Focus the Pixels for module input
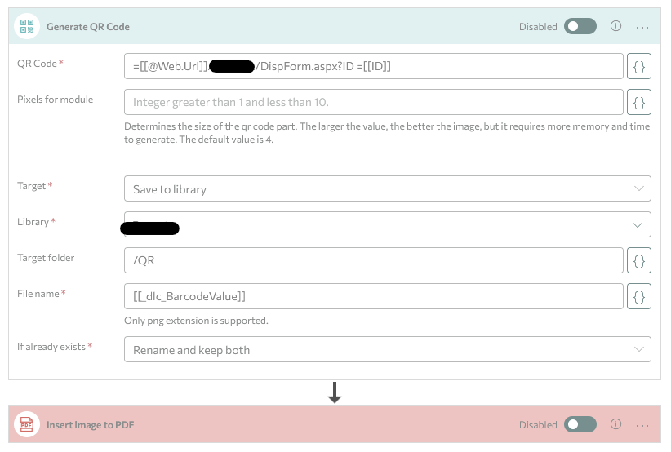The image size is (671, 452). (x=373, y=102)
